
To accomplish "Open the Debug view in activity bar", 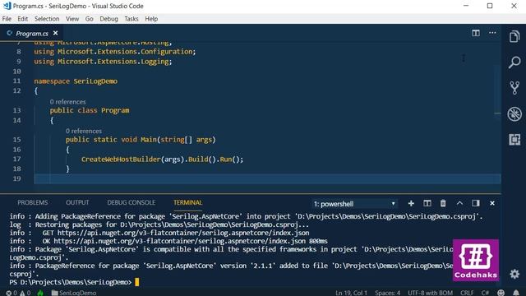I will coord(514,113).
